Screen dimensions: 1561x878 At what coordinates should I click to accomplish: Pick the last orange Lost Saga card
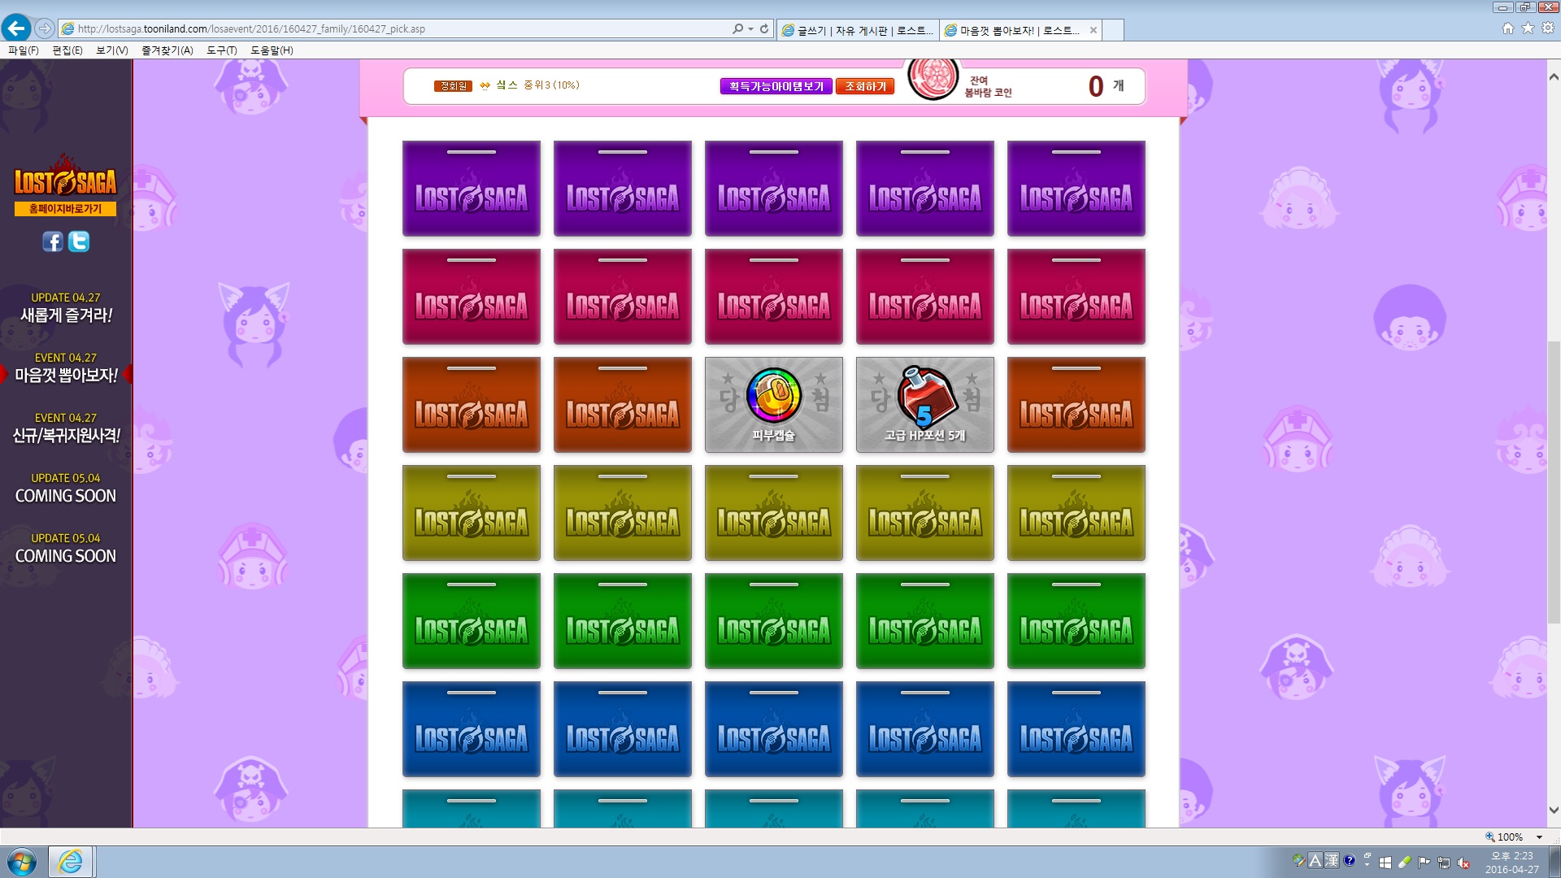(x=1076, y=405)
